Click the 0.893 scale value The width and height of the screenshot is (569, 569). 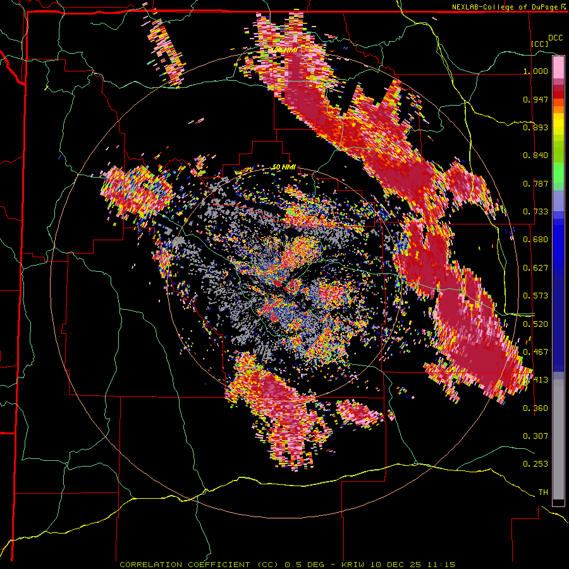click(x=535, y=127)
